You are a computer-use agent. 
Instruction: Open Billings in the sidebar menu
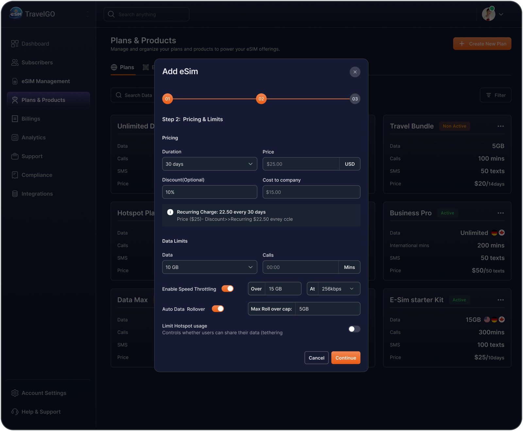coord(31,119)
